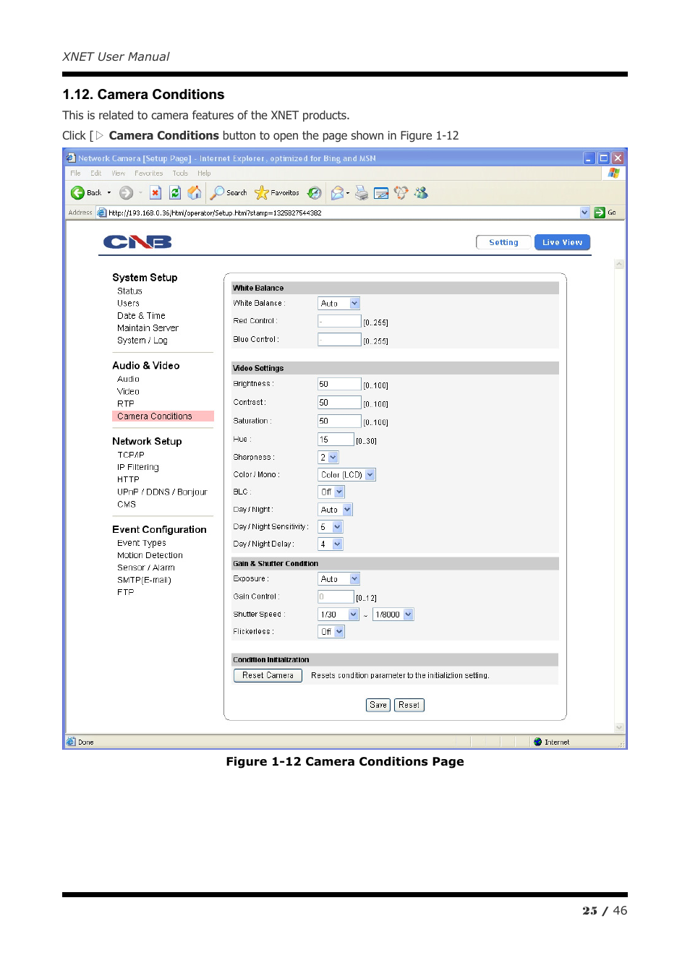The height and width of the screenshot is (976, 690).
Task: Open the Tools menu
Action: tap(180, 174)
